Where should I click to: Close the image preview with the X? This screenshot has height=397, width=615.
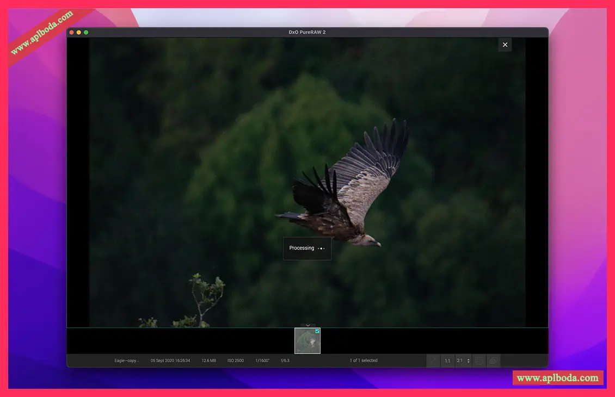click(x=505, y=45)
